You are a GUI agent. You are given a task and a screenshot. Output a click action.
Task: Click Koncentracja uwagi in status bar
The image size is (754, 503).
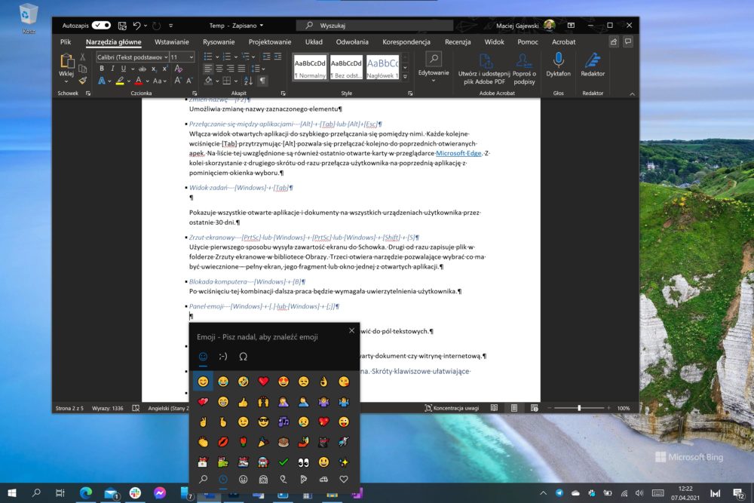point(452,408)
